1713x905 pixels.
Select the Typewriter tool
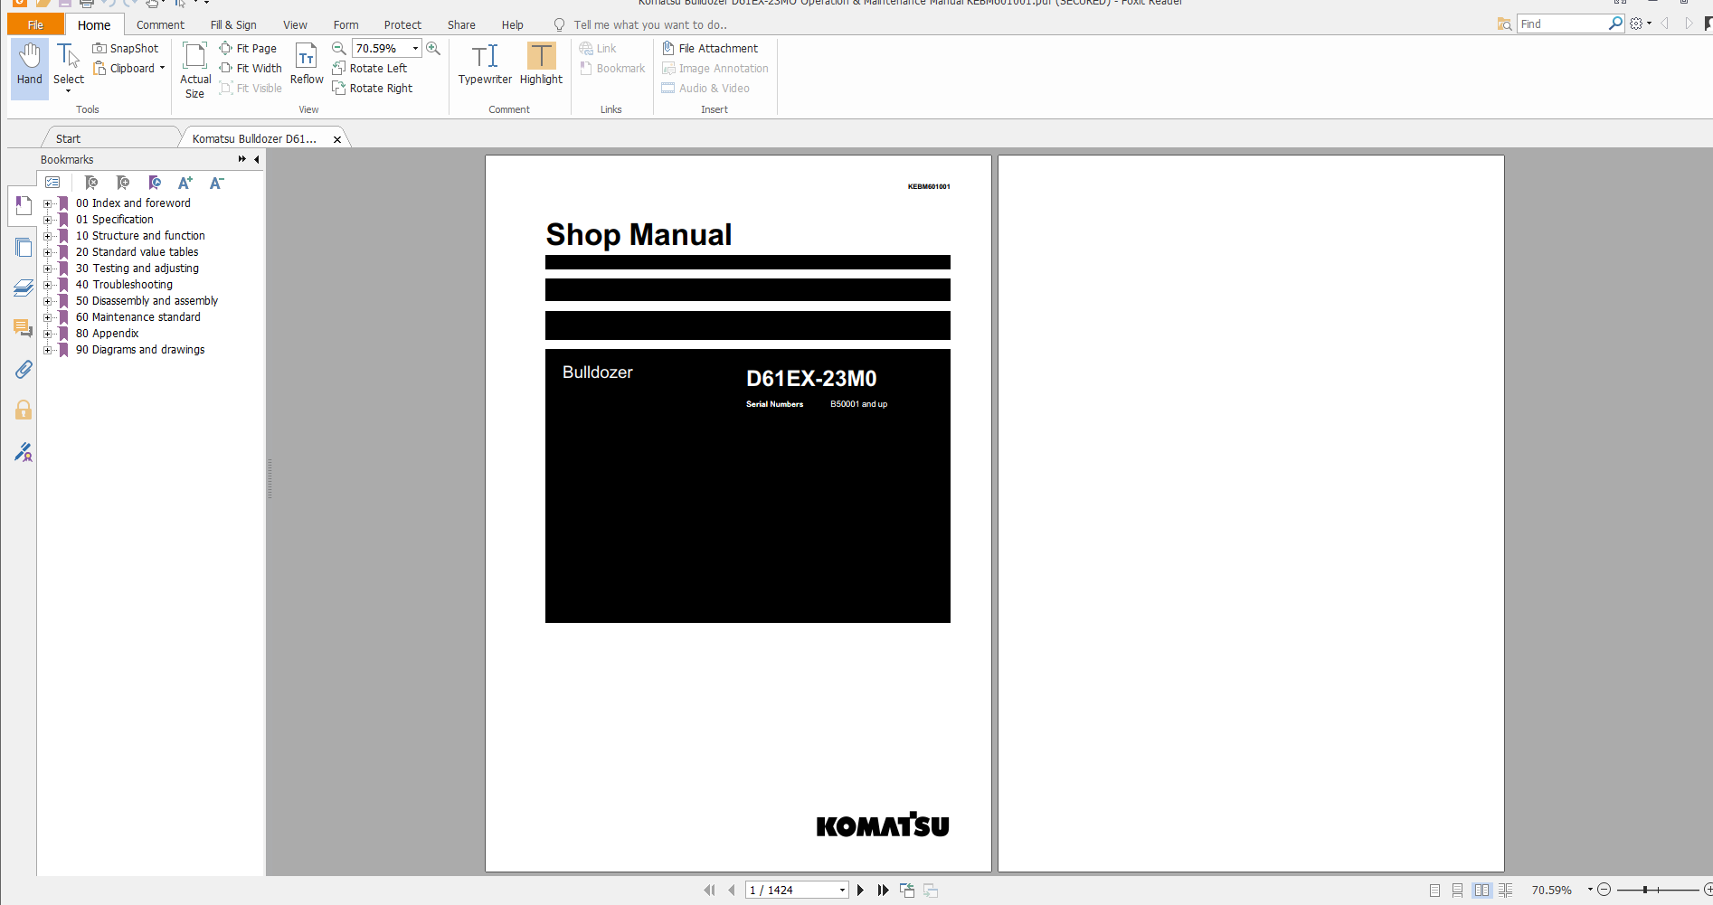pyautogui.click(x=485, y=65)
